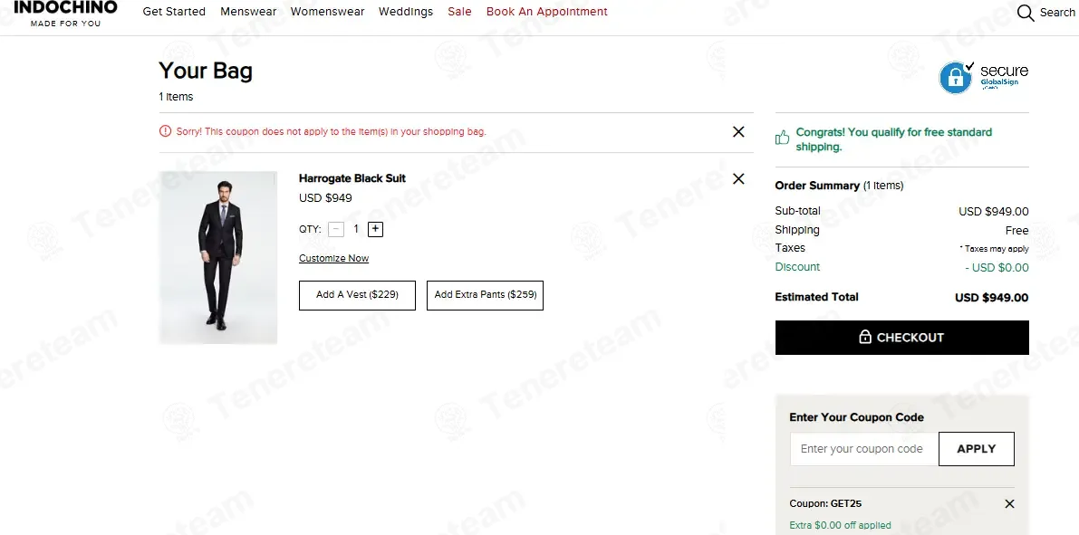
Task: Click the Search label in header
Action: coord(1056,13)
